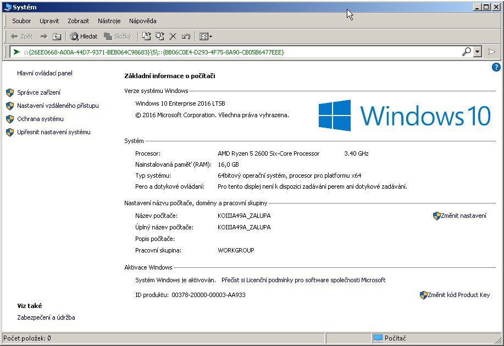Open the Nástroje menu
The height and width of the screenshot is (346, 504).
tap(109, 21)
